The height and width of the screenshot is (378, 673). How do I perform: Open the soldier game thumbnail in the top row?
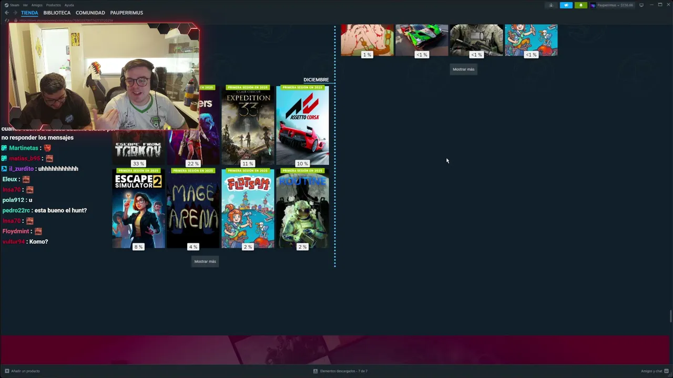click(476, 40)
